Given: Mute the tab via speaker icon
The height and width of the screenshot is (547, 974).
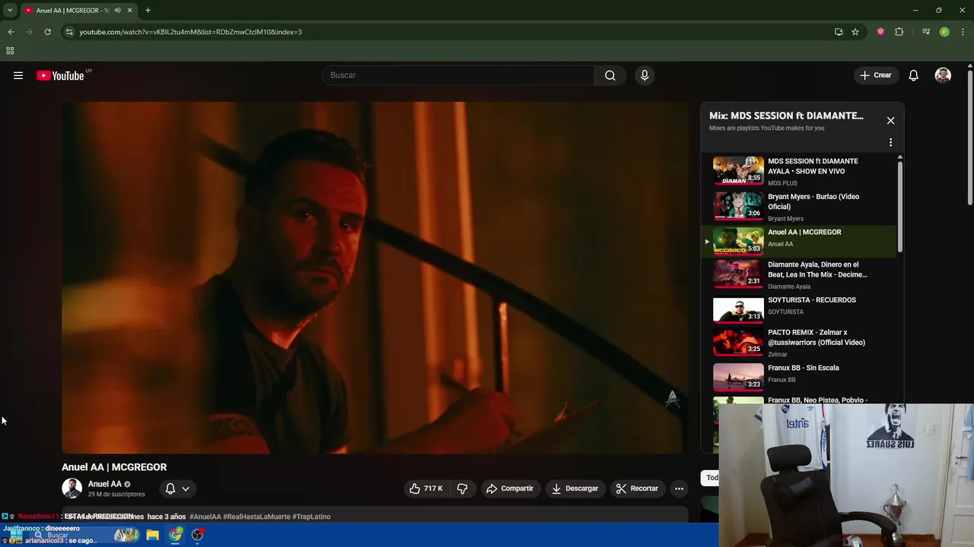Looking at the screenshot, I should tap(117, 11).
